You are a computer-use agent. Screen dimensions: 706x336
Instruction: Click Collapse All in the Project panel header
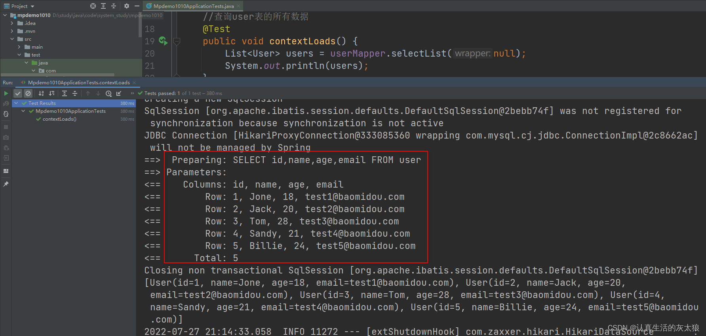tap(114, 6)
